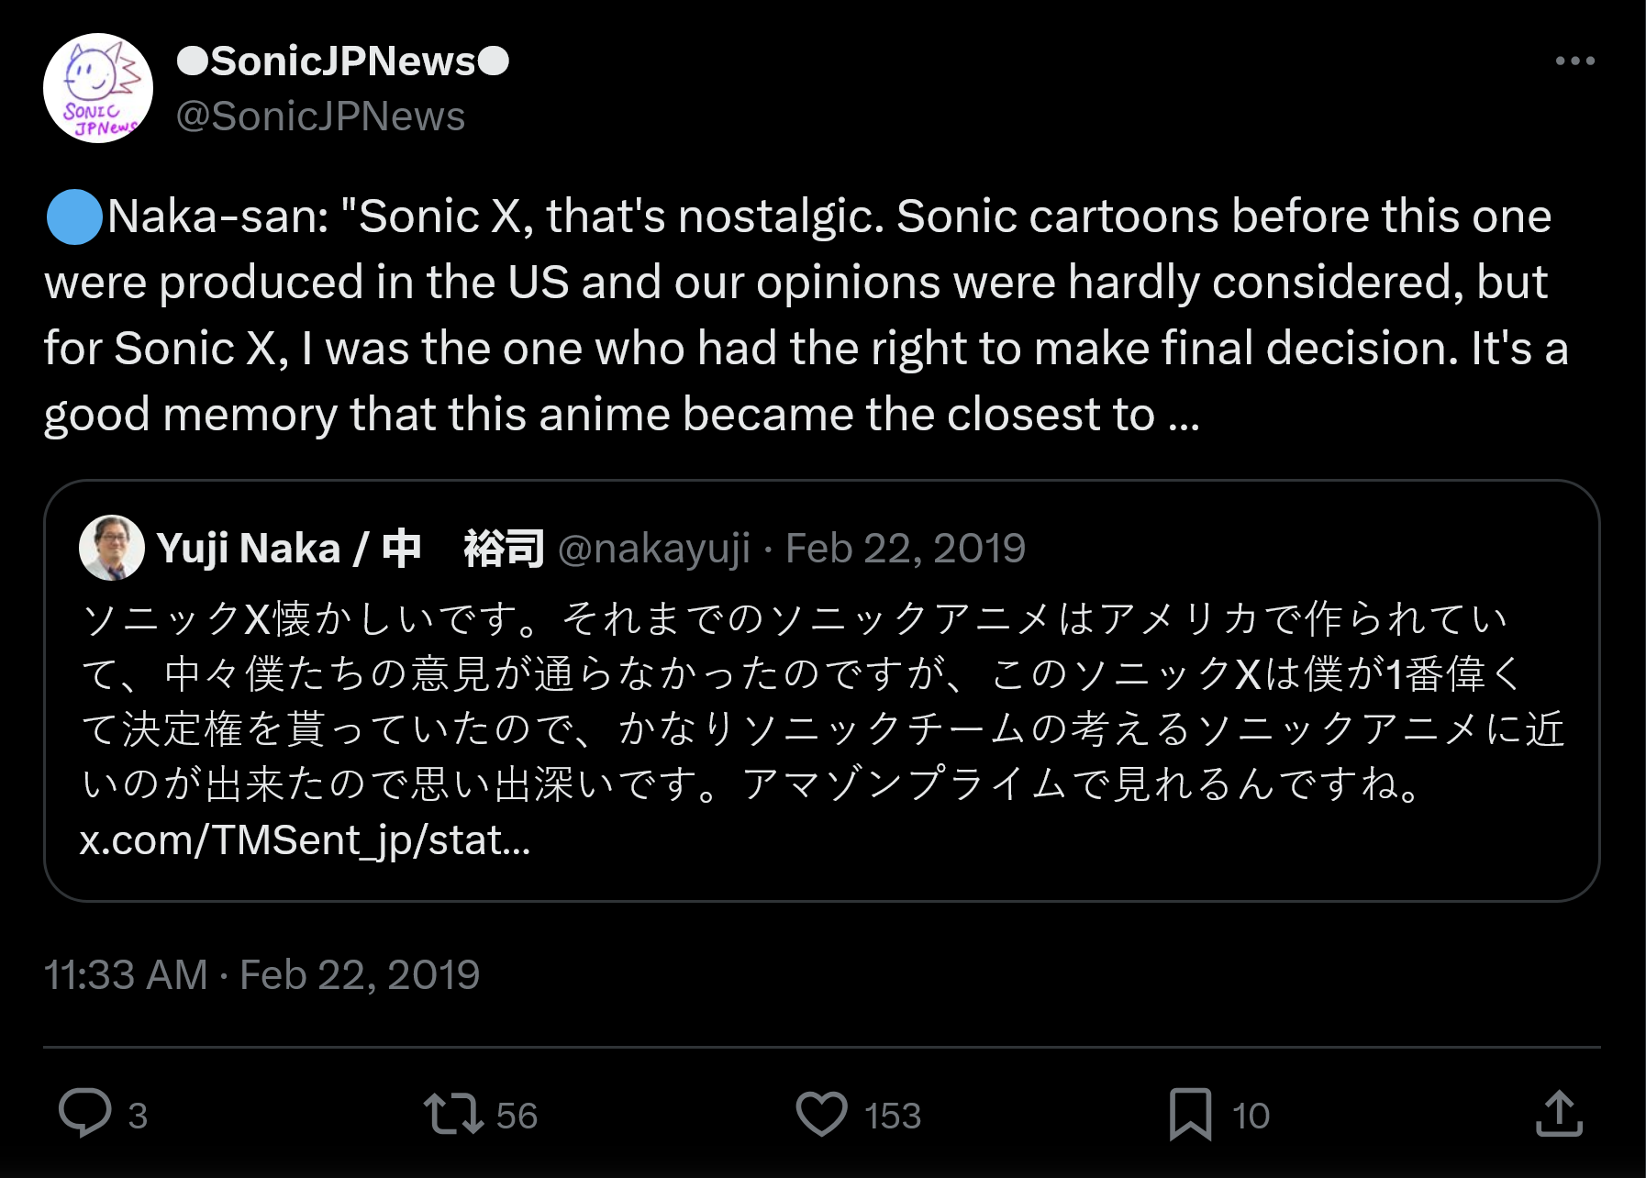Click the quoted tweet's Feb 22, 2019 date

905,549
